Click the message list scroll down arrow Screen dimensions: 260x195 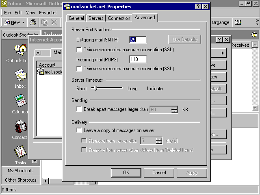255,108
